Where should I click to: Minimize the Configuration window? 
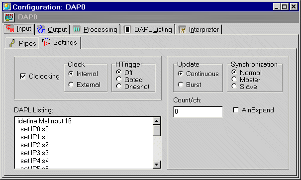pos(277,7)
